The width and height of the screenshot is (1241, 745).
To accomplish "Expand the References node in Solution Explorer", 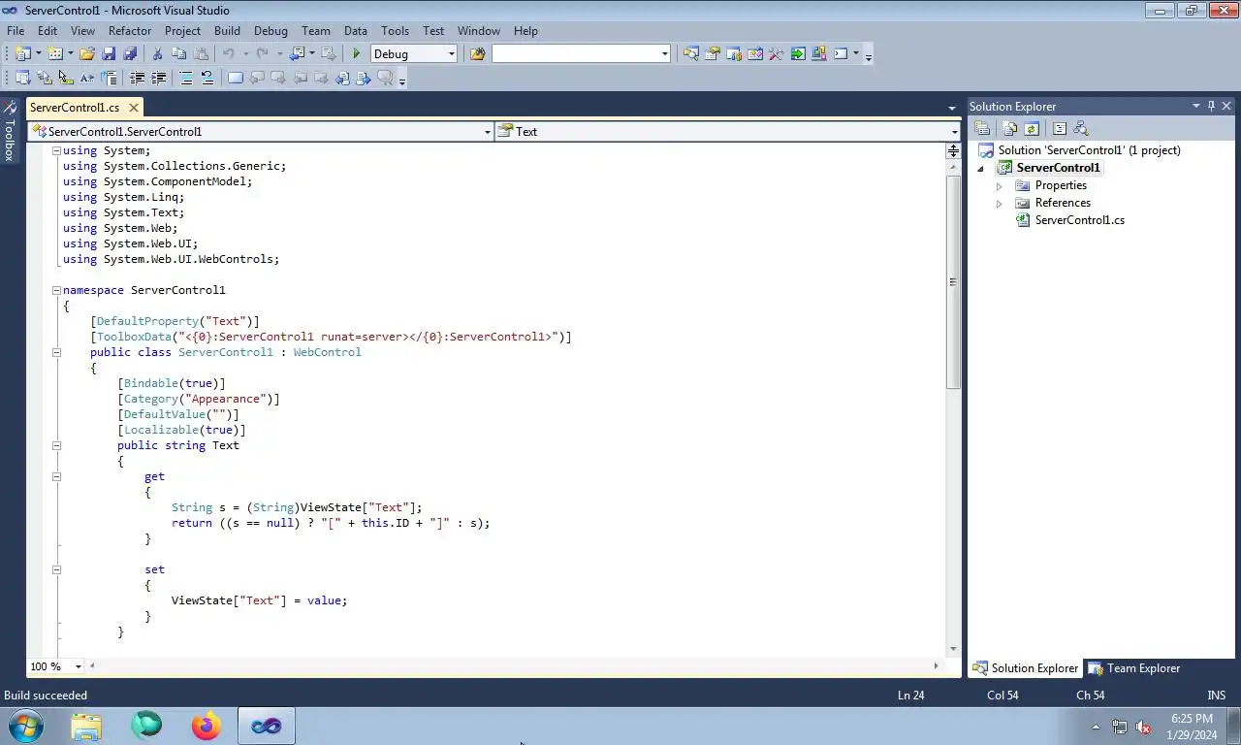I will (1000, 203).
